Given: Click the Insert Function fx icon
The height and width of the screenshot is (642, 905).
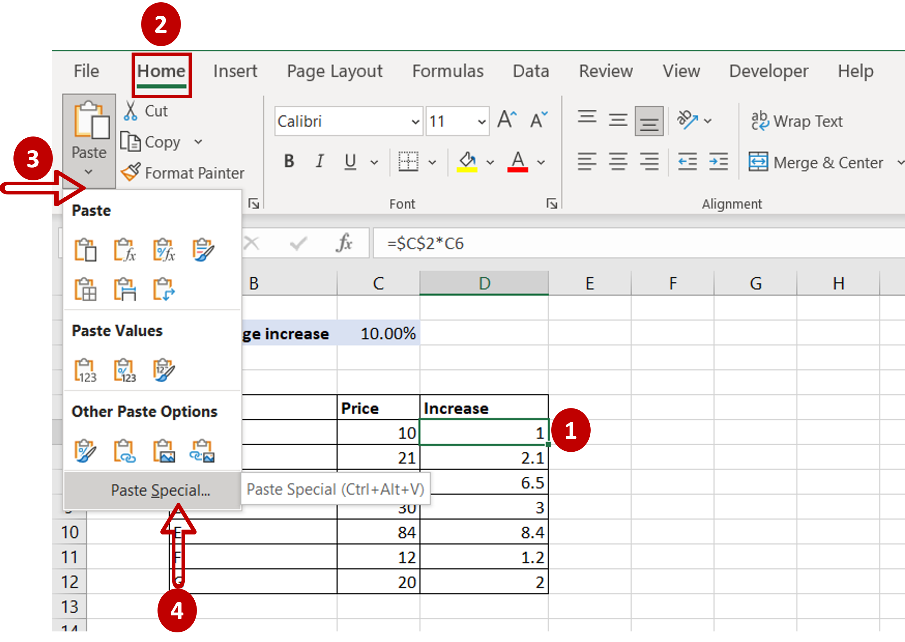Looking at the screenshot, I should click(x=344, y=243).
